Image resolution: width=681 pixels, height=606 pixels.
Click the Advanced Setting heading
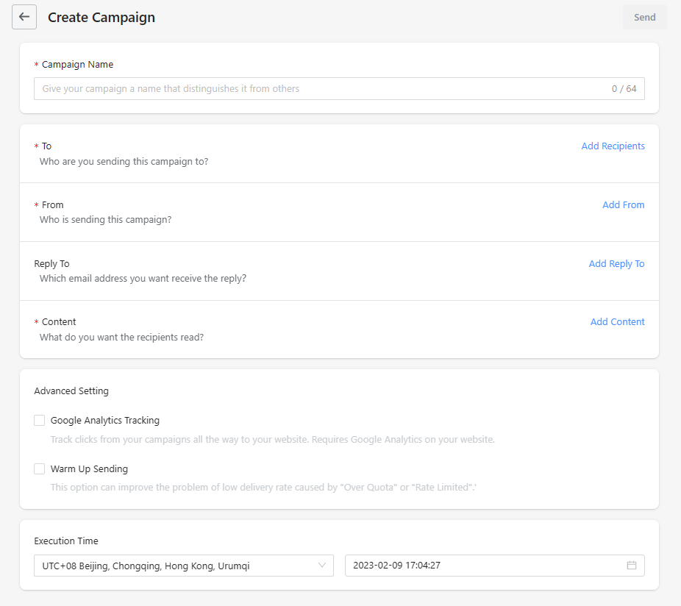click(x=71, y=391)
